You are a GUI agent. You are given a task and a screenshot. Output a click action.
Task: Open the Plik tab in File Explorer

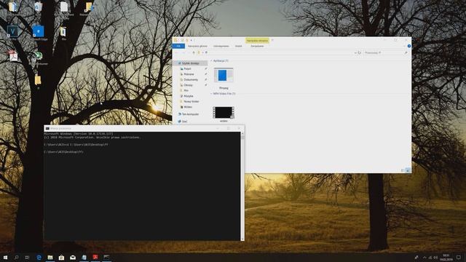tap(178, 46)
